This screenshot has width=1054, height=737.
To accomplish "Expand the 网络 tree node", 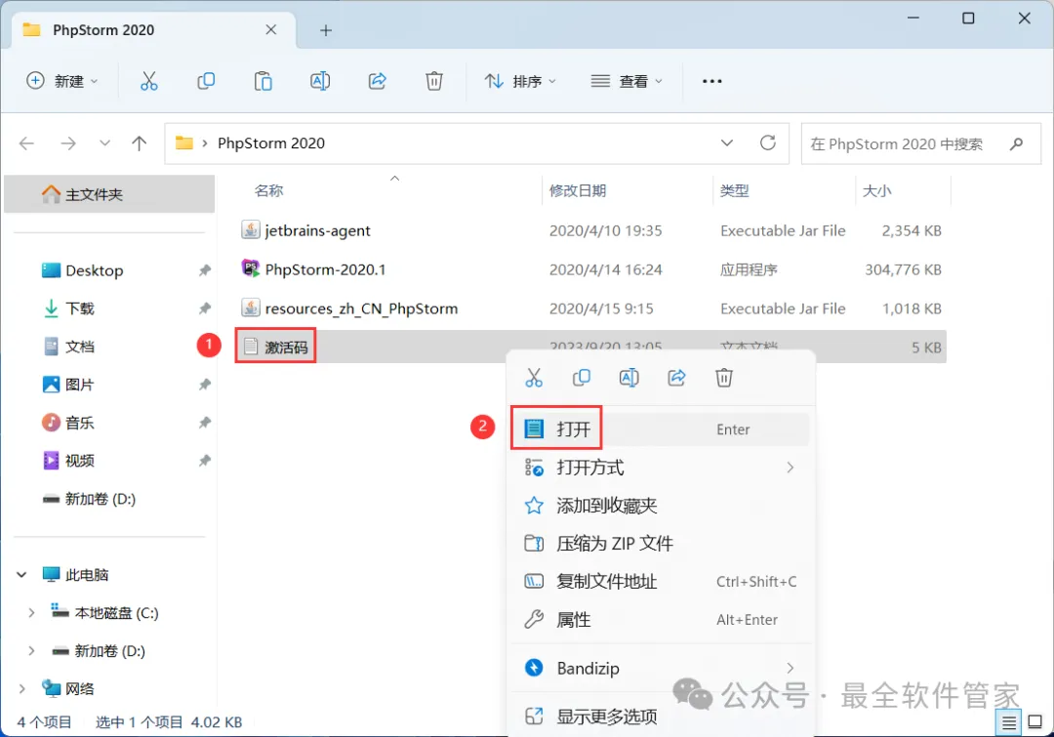I will click(21, 688).
